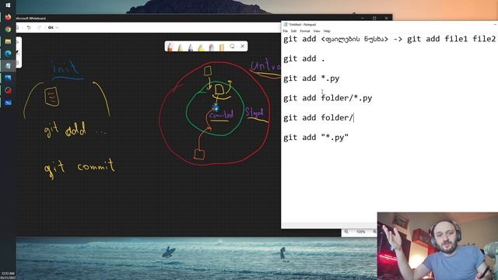The width and height of the screenshot is (498, 280).
Task: Maximize the Microsoft Whiteboard window
Action: pyautogui.click(x=374, y=18)
